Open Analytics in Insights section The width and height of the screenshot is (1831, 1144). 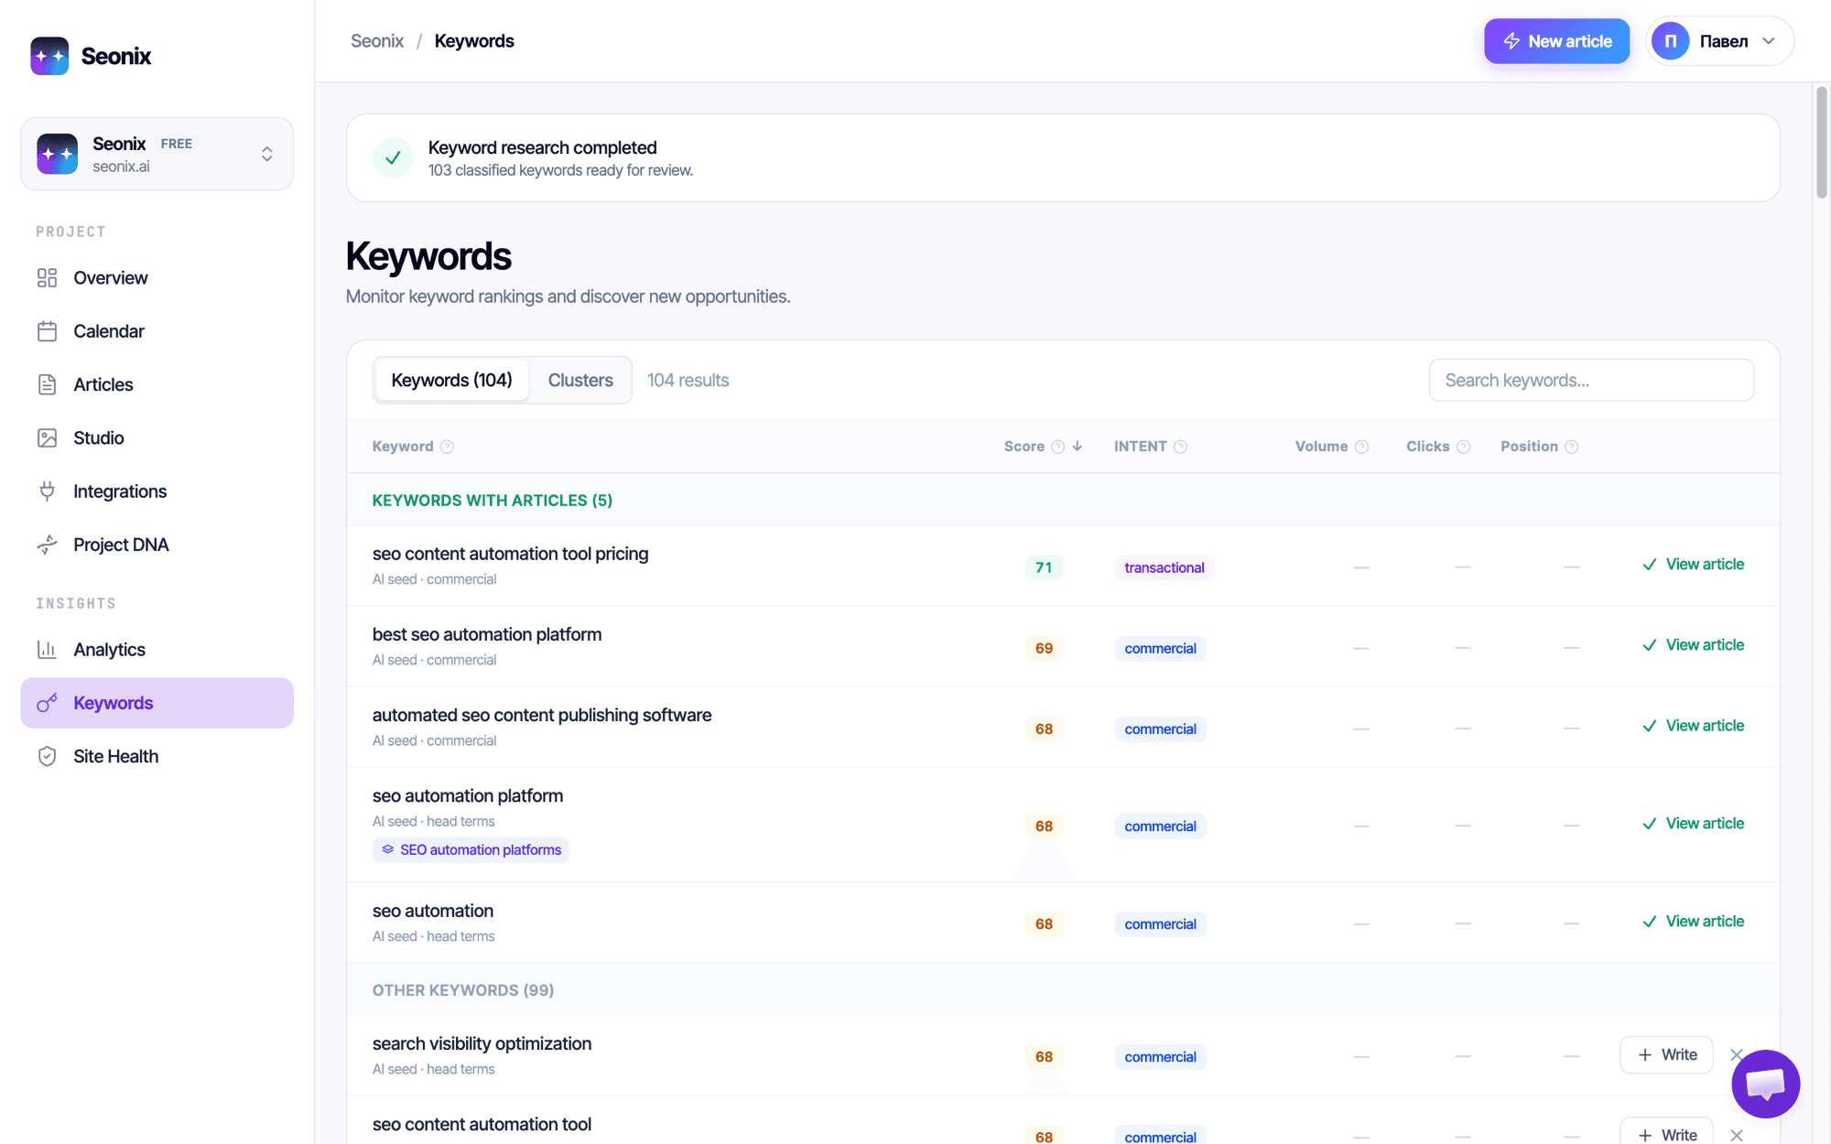click(x=157, y=650)
